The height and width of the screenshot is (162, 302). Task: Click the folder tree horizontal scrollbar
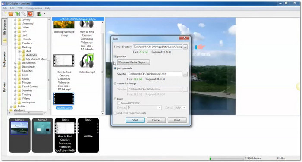[x=28, y=113]
